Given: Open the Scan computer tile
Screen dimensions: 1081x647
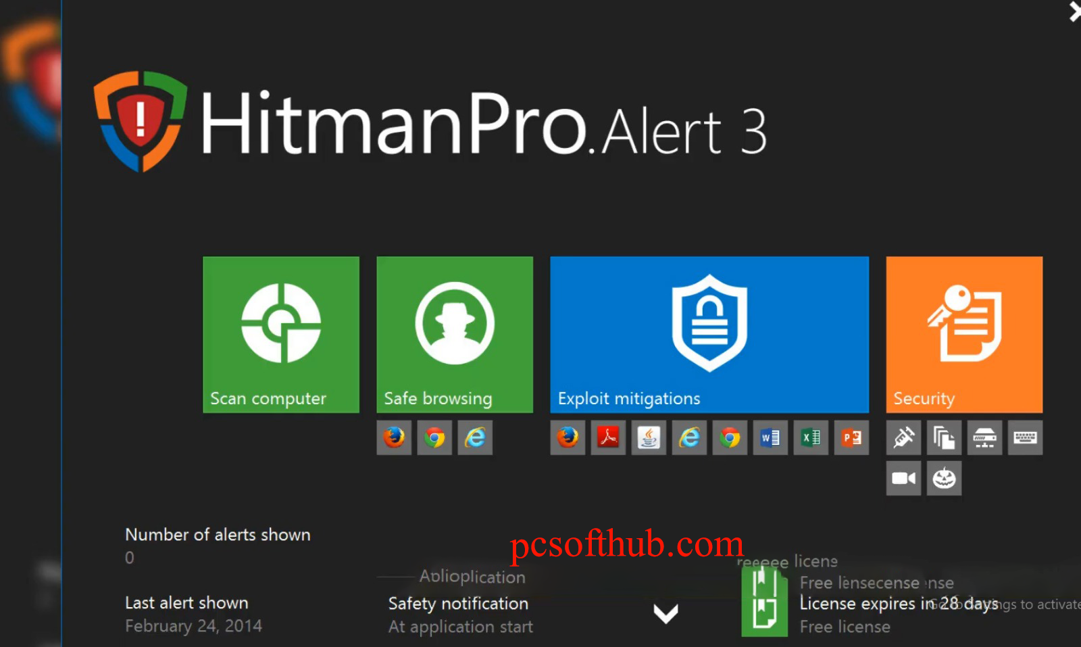Looking at the screenshot, I should tap(281, 335).
